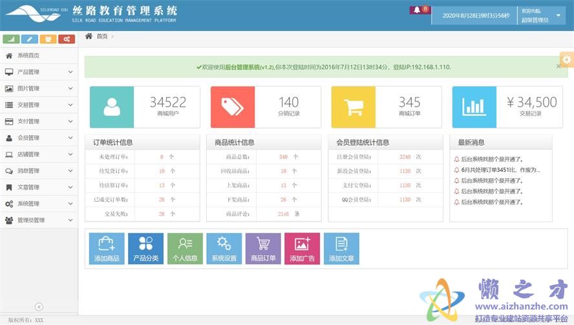Click the yellow shopping cart tile (商城订单)

pos(354,107)
